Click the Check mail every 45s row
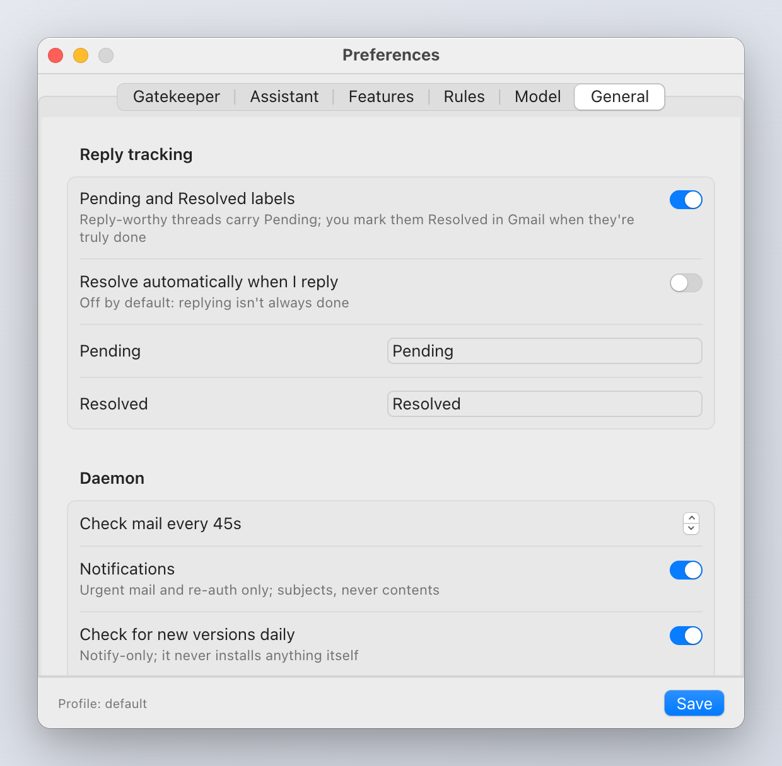This screenshot has width=782, height=766. click(x=391, y=523)
